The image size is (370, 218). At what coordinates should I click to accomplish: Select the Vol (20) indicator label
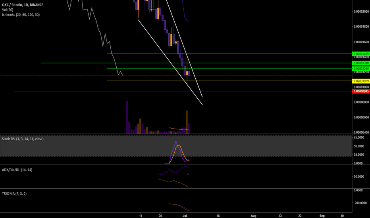[x=8, y=10]
